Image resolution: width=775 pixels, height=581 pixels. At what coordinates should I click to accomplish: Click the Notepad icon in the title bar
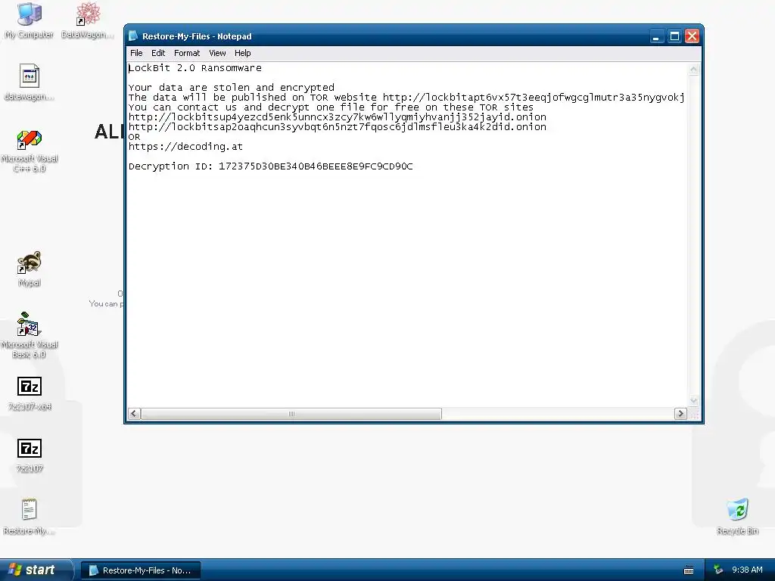click(x=133, y=36)
